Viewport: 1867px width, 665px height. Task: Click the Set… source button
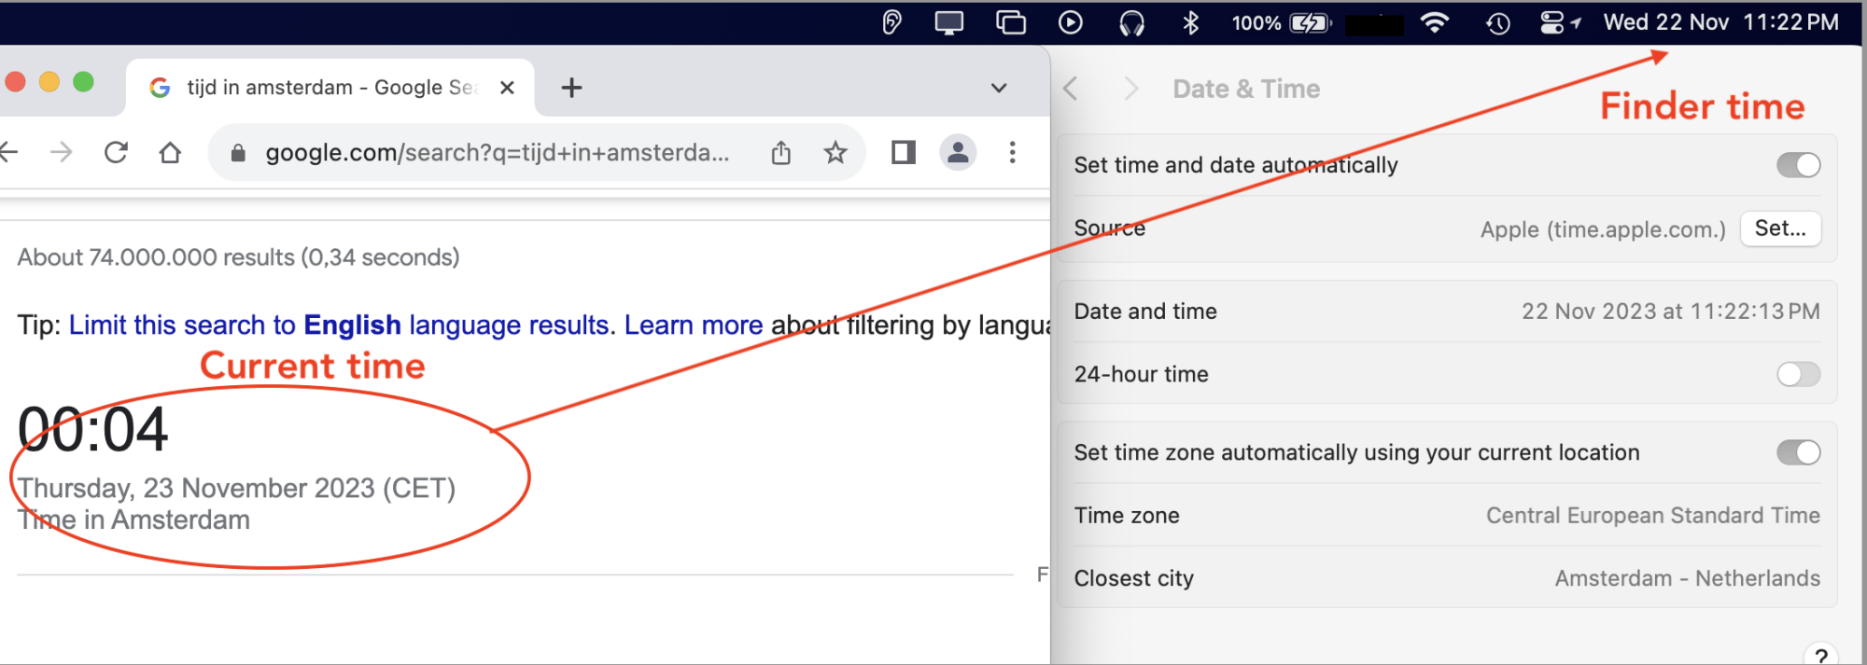pos(1780,229)
